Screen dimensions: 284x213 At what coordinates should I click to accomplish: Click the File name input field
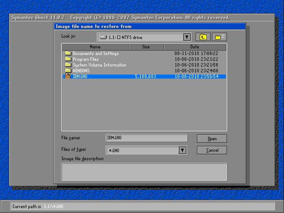(x=146, y=138)
